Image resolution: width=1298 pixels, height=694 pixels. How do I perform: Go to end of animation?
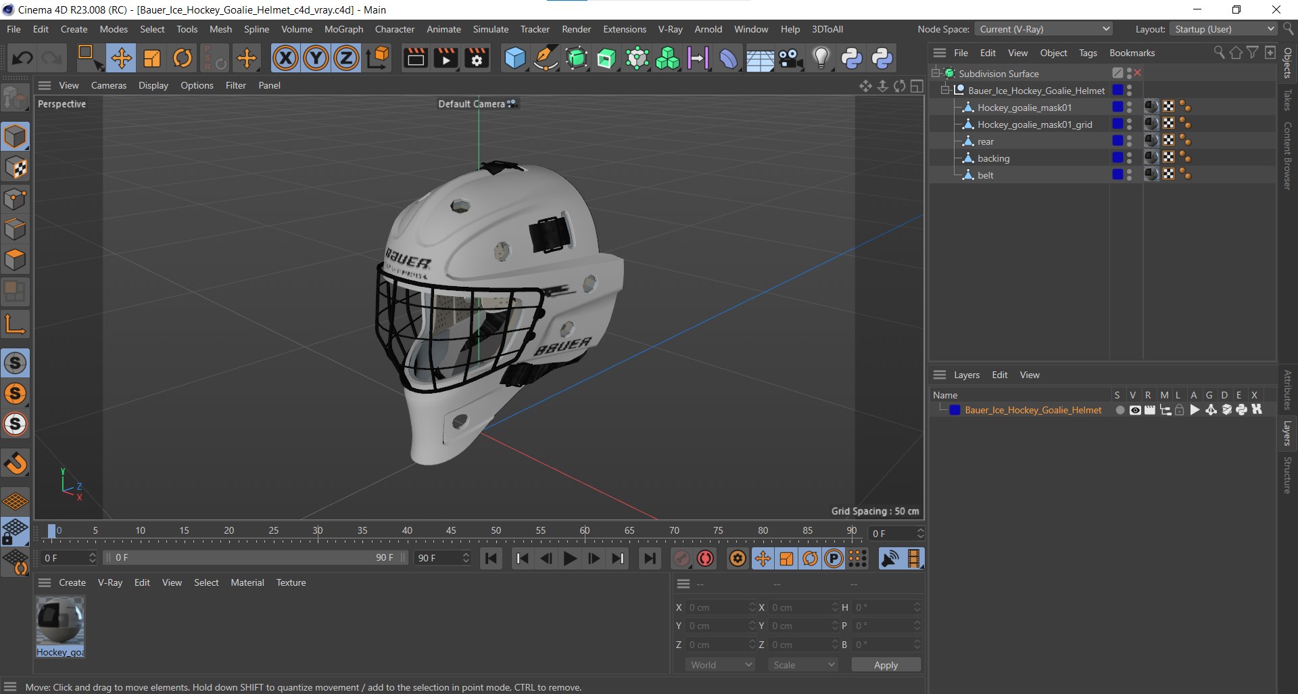point(649,559)
